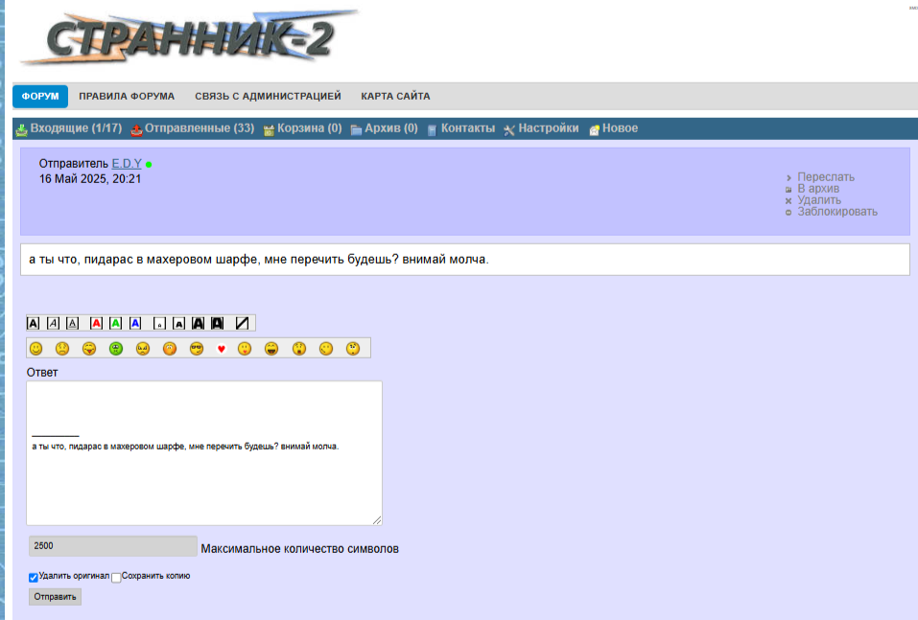Image resolution: width=918 pixels, height=620 pixels.
Task: Click Переслать to forward message
Action: (x=826, y=176)
